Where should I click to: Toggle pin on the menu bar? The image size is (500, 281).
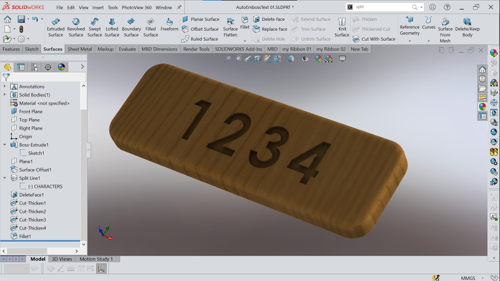pos(179,7)
